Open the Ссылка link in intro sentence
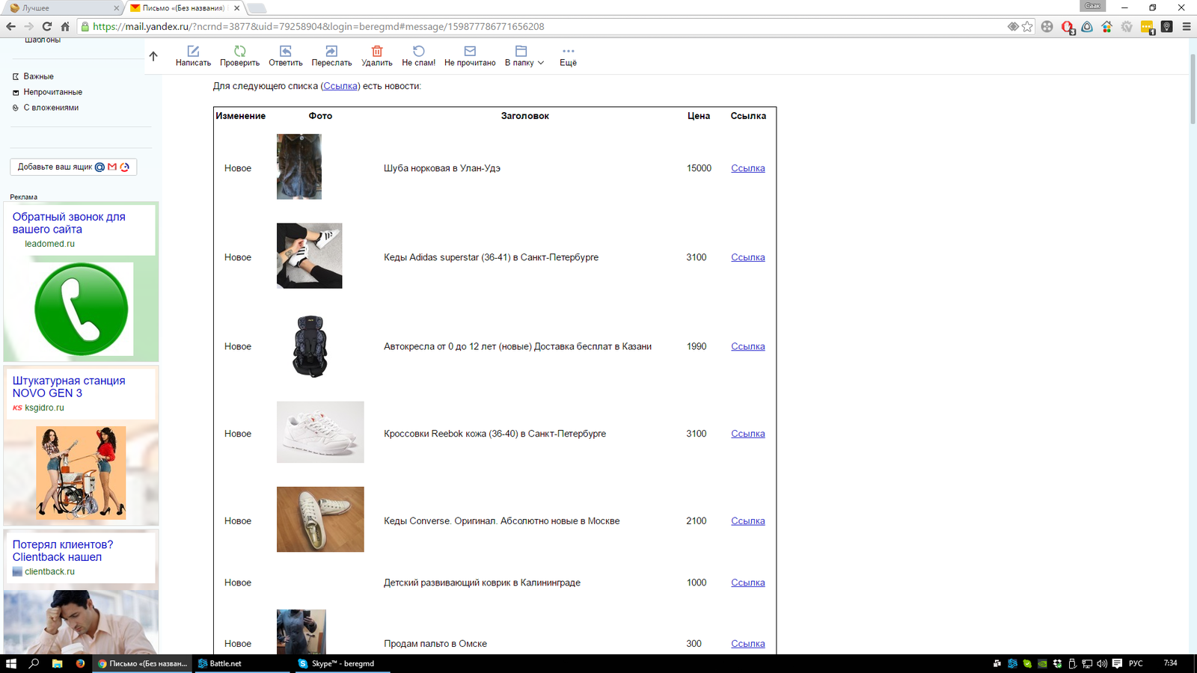Screen dimensions: 1197x673 (340, 86)
